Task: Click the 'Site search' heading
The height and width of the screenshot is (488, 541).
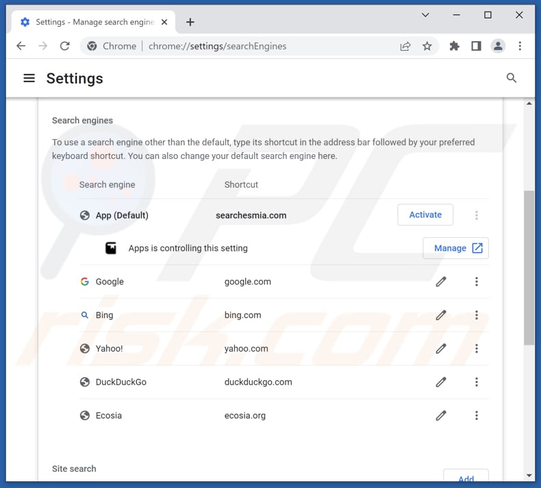Action: [74, 469]
